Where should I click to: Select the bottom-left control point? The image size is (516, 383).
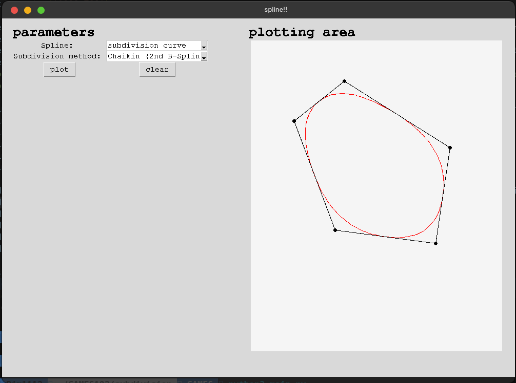point(335,230)
